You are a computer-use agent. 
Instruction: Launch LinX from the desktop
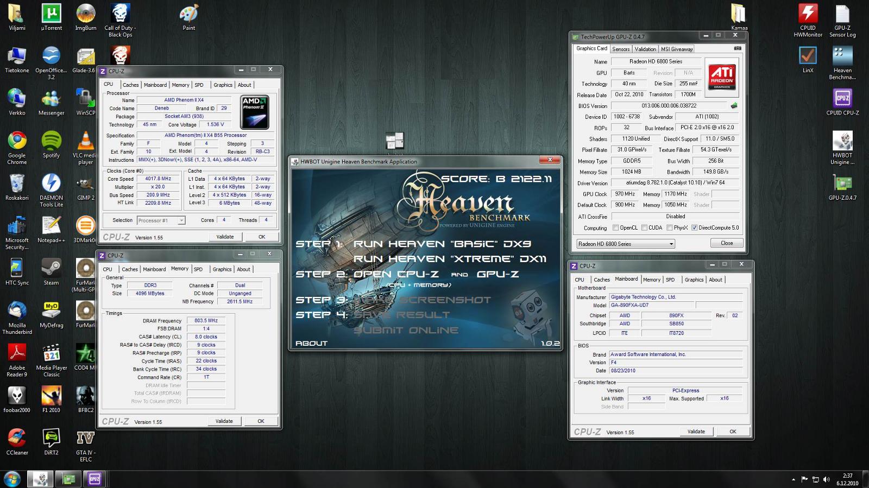(x=808, y=60)
